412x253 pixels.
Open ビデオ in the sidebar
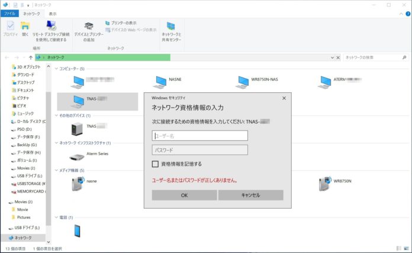pyautogui.click(x=20, y=106)
